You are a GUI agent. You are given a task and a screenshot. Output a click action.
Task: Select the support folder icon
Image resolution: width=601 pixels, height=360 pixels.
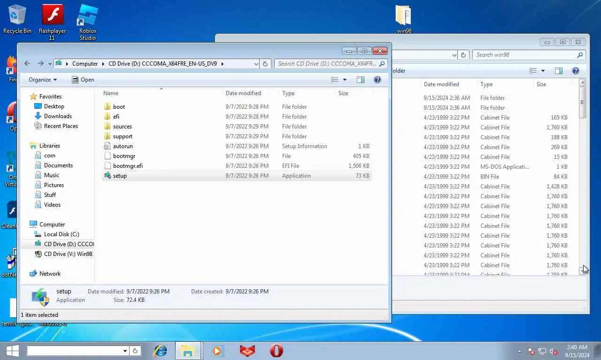pyautogui.click(x=107, y=136)
